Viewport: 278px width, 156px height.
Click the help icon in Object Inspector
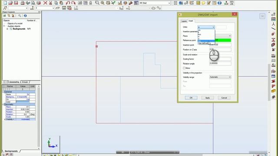coord(25,16)
